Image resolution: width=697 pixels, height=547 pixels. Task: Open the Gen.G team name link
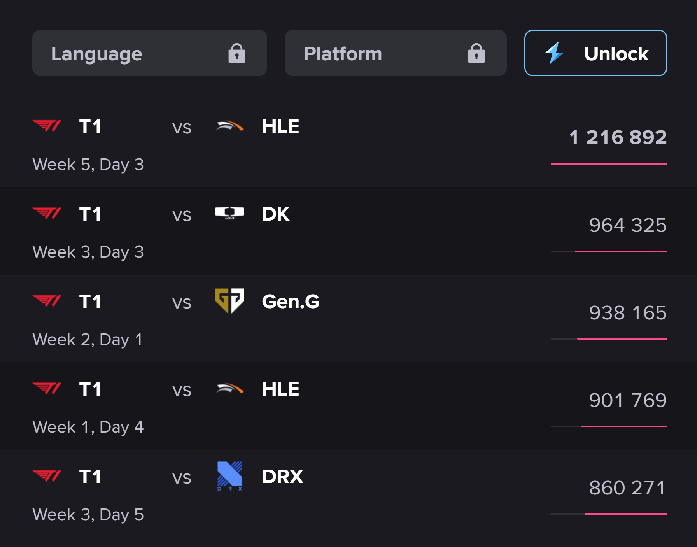(x=291, y=302)
